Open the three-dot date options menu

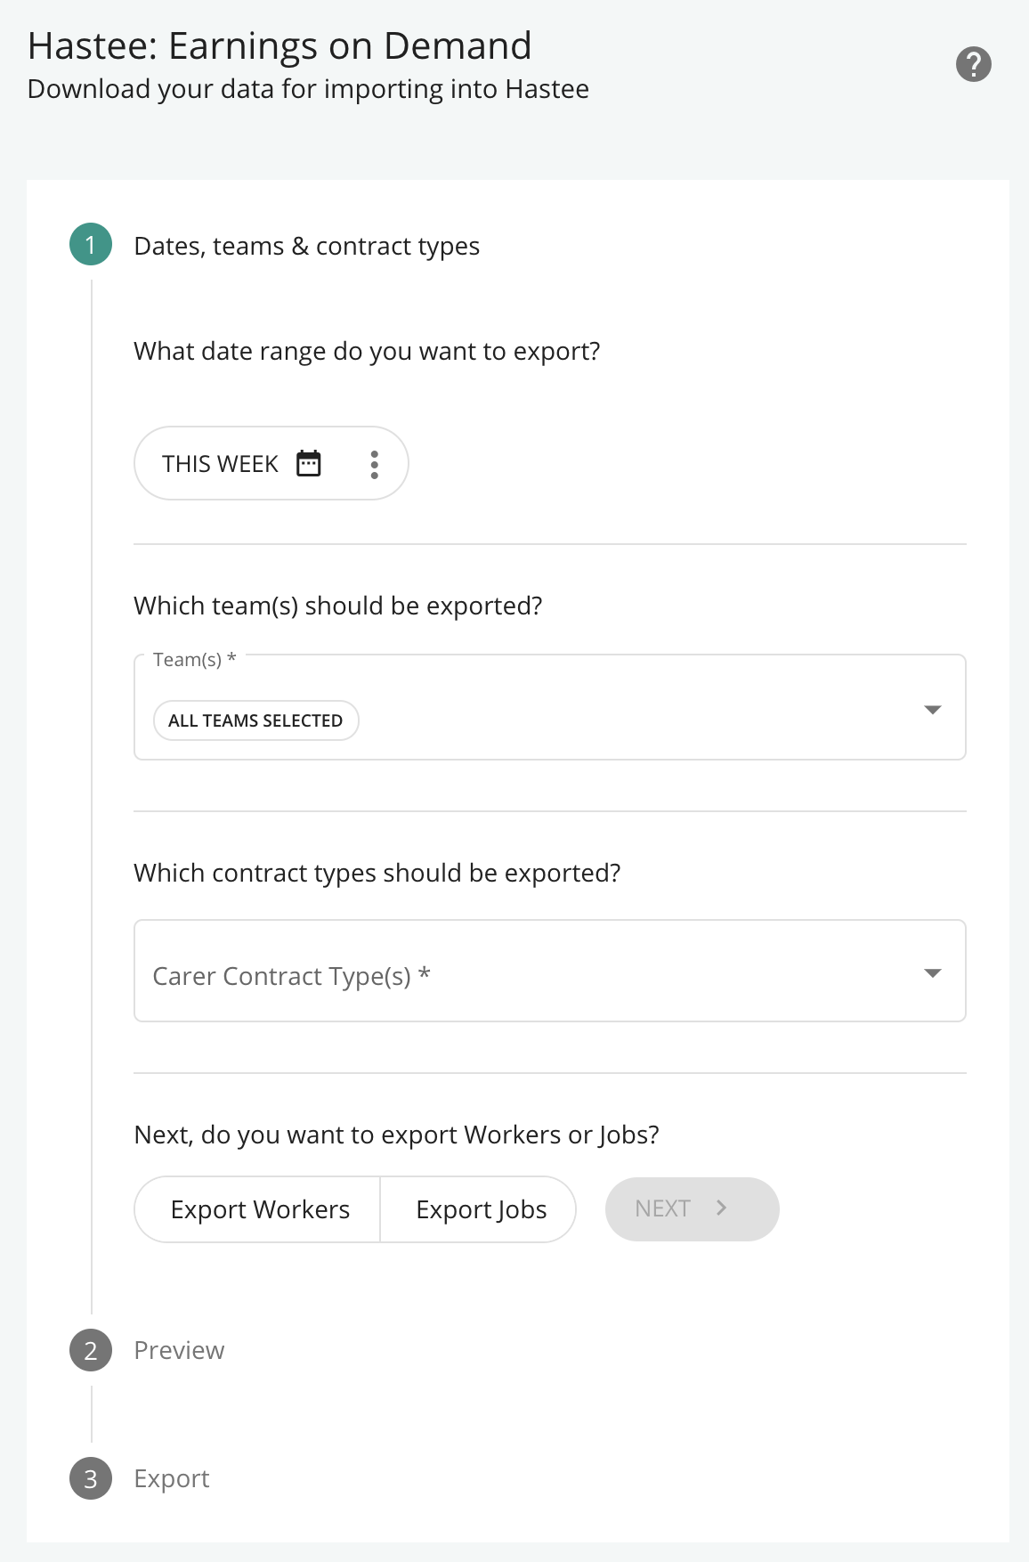coord(375,464)
